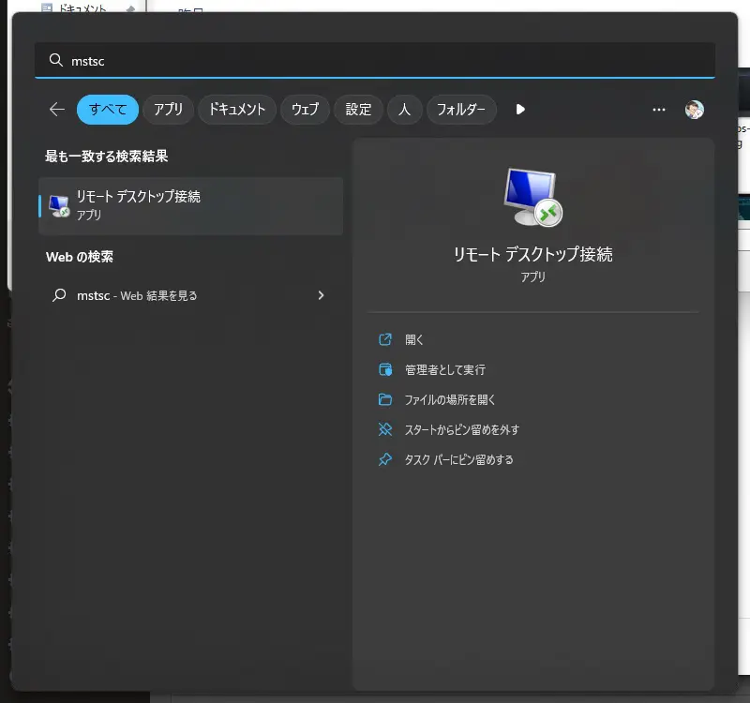Click the スタートからピン留めを外す unpin icon
The image size is (750, 703).
pyautogui.click(x=384, y=429)
